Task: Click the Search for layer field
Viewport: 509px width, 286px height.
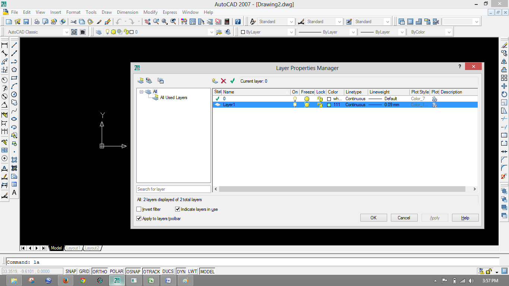Action: click(x=174, y=189)
